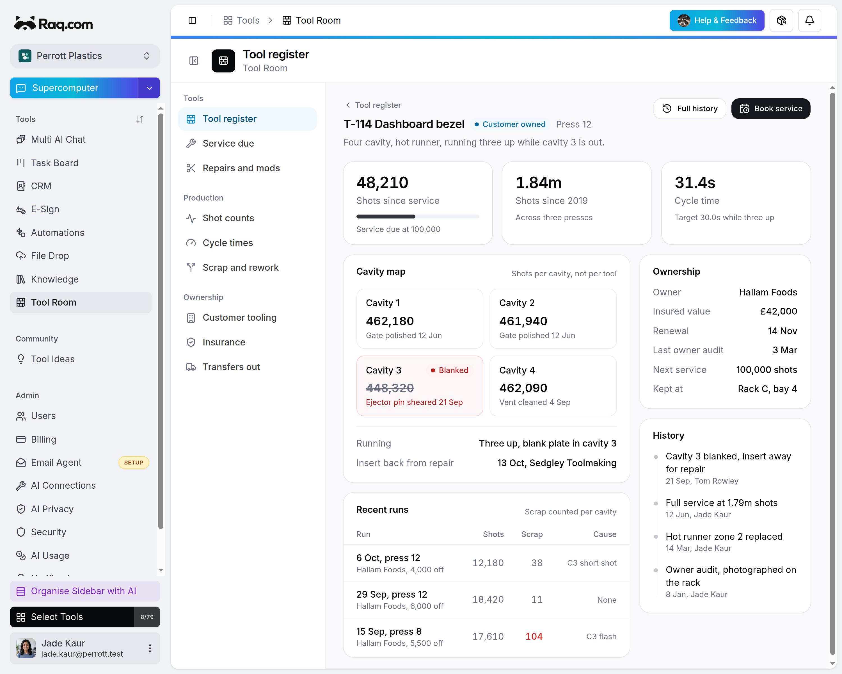Open Supercomputer dropdown arrow
This screenshot has width=842, height=674.
(149, 88)
